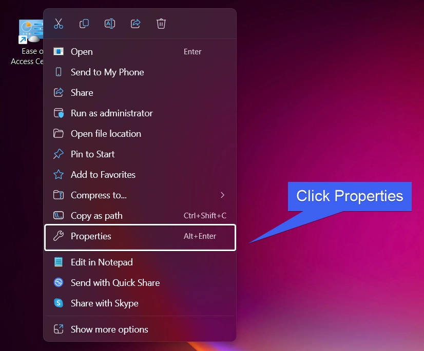Click the Delete trash can icon
Screen dimensions: 424x351
161,24
